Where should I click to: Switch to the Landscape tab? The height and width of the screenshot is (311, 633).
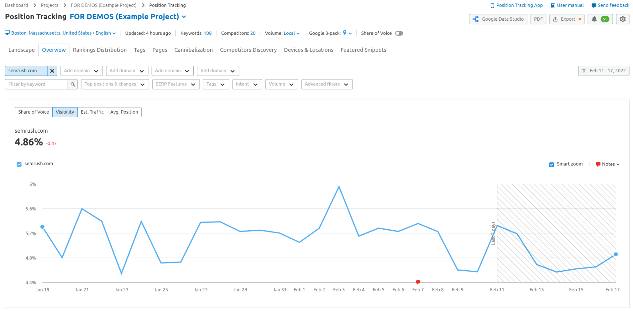tap(22, 50)
